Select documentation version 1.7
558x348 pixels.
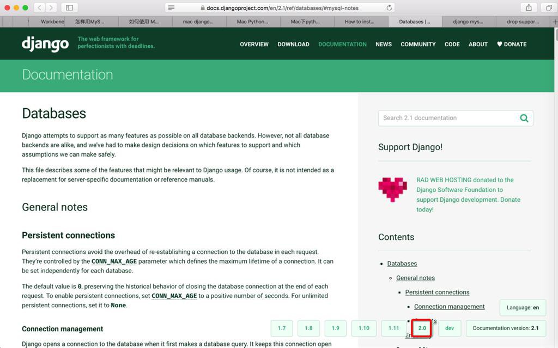282,328
